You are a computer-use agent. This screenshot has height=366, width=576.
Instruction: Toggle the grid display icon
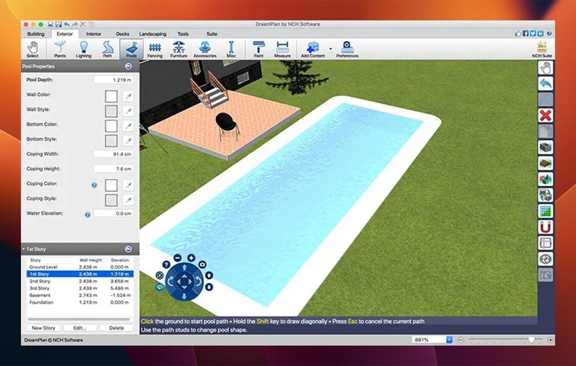[x=546, y=211]
